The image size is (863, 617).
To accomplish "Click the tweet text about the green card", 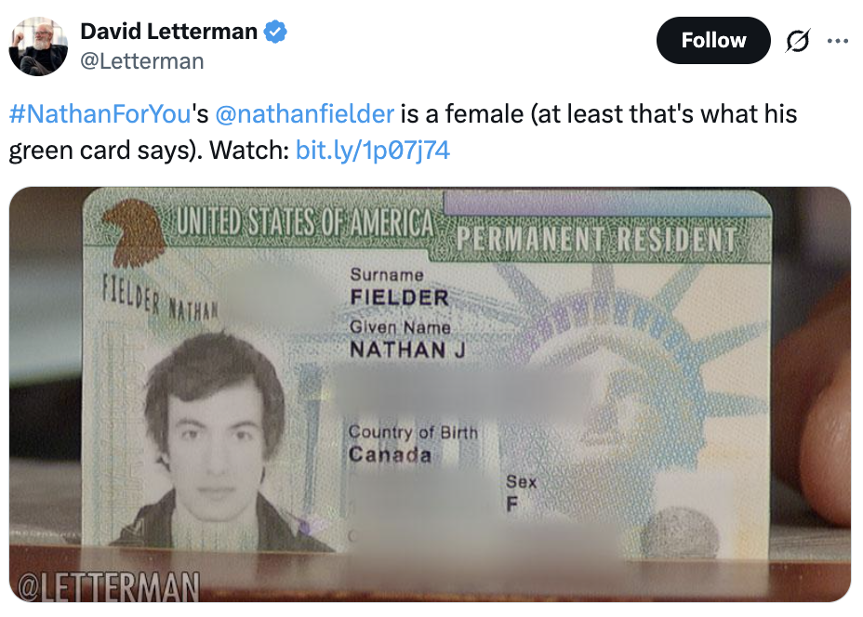I will coord(403,132).
